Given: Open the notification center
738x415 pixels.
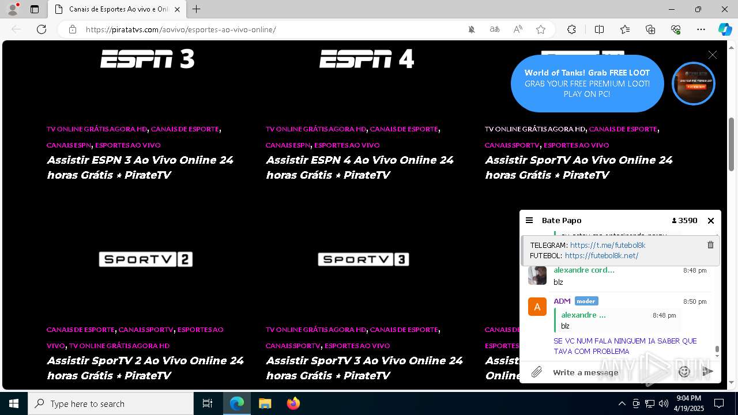Looking at the screenshot, I should [719, 403].
